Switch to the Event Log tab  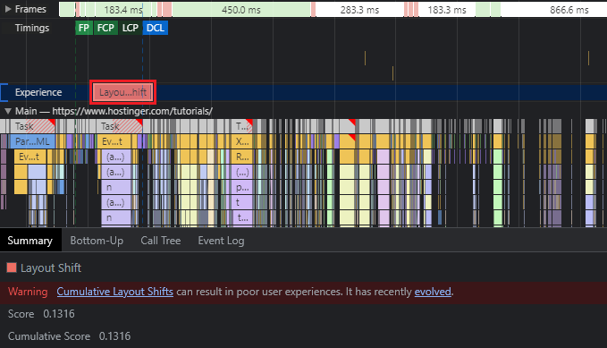(x=221, y=241)
